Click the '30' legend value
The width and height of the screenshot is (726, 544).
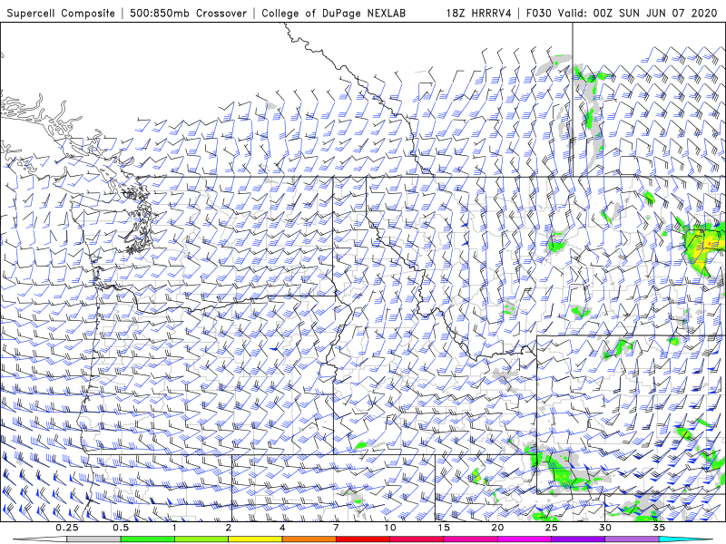tap(604, 528)
